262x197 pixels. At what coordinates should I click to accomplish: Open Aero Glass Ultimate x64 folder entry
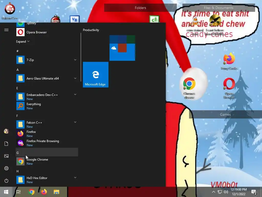[x=47, y=78]
